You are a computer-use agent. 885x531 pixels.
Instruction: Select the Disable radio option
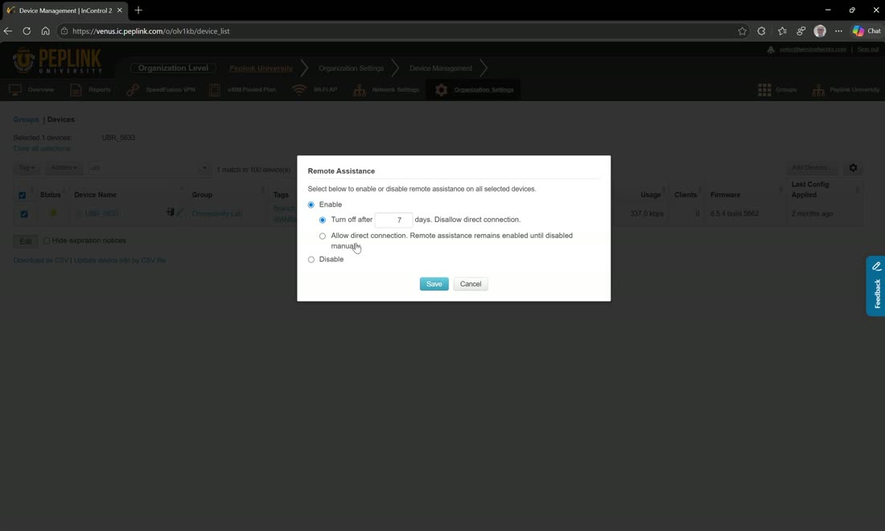[311, 260]
